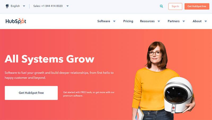The image size is (212, 120).
Task: Select the Resources menu item
Action: point(147,21)
